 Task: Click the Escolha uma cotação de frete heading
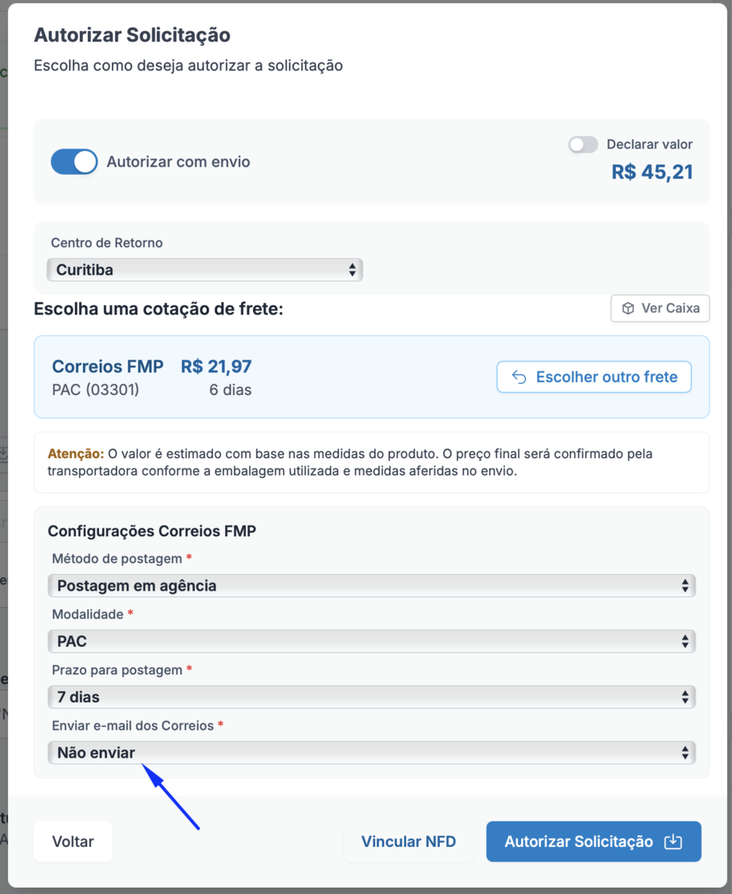[158, 308]
